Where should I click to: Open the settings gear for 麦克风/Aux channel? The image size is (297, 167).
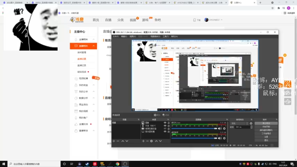tap(224, 128)
